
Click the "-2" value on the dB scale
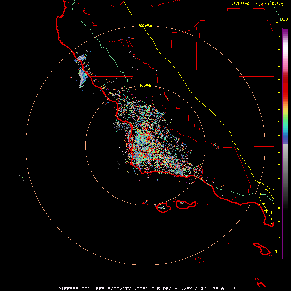pos(278,166)
